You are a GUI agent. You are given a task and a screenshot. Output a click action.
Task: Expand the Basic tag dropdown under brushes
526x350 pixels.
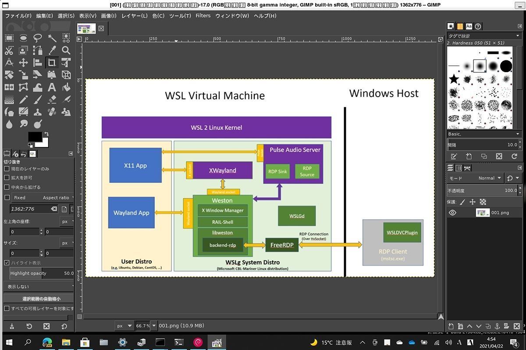pyautogui.click(x=484, y=134)
